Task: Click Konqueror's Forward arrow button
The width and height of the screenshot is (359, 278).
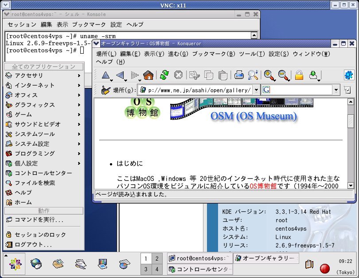Action: pos(134,75)
